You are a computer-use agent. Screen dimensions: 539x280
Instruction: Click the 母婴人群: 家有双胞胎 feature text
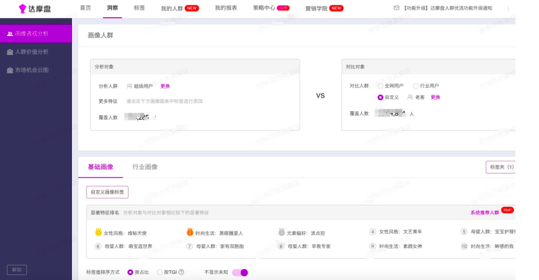pyautogui.click(x=219, y=246)
